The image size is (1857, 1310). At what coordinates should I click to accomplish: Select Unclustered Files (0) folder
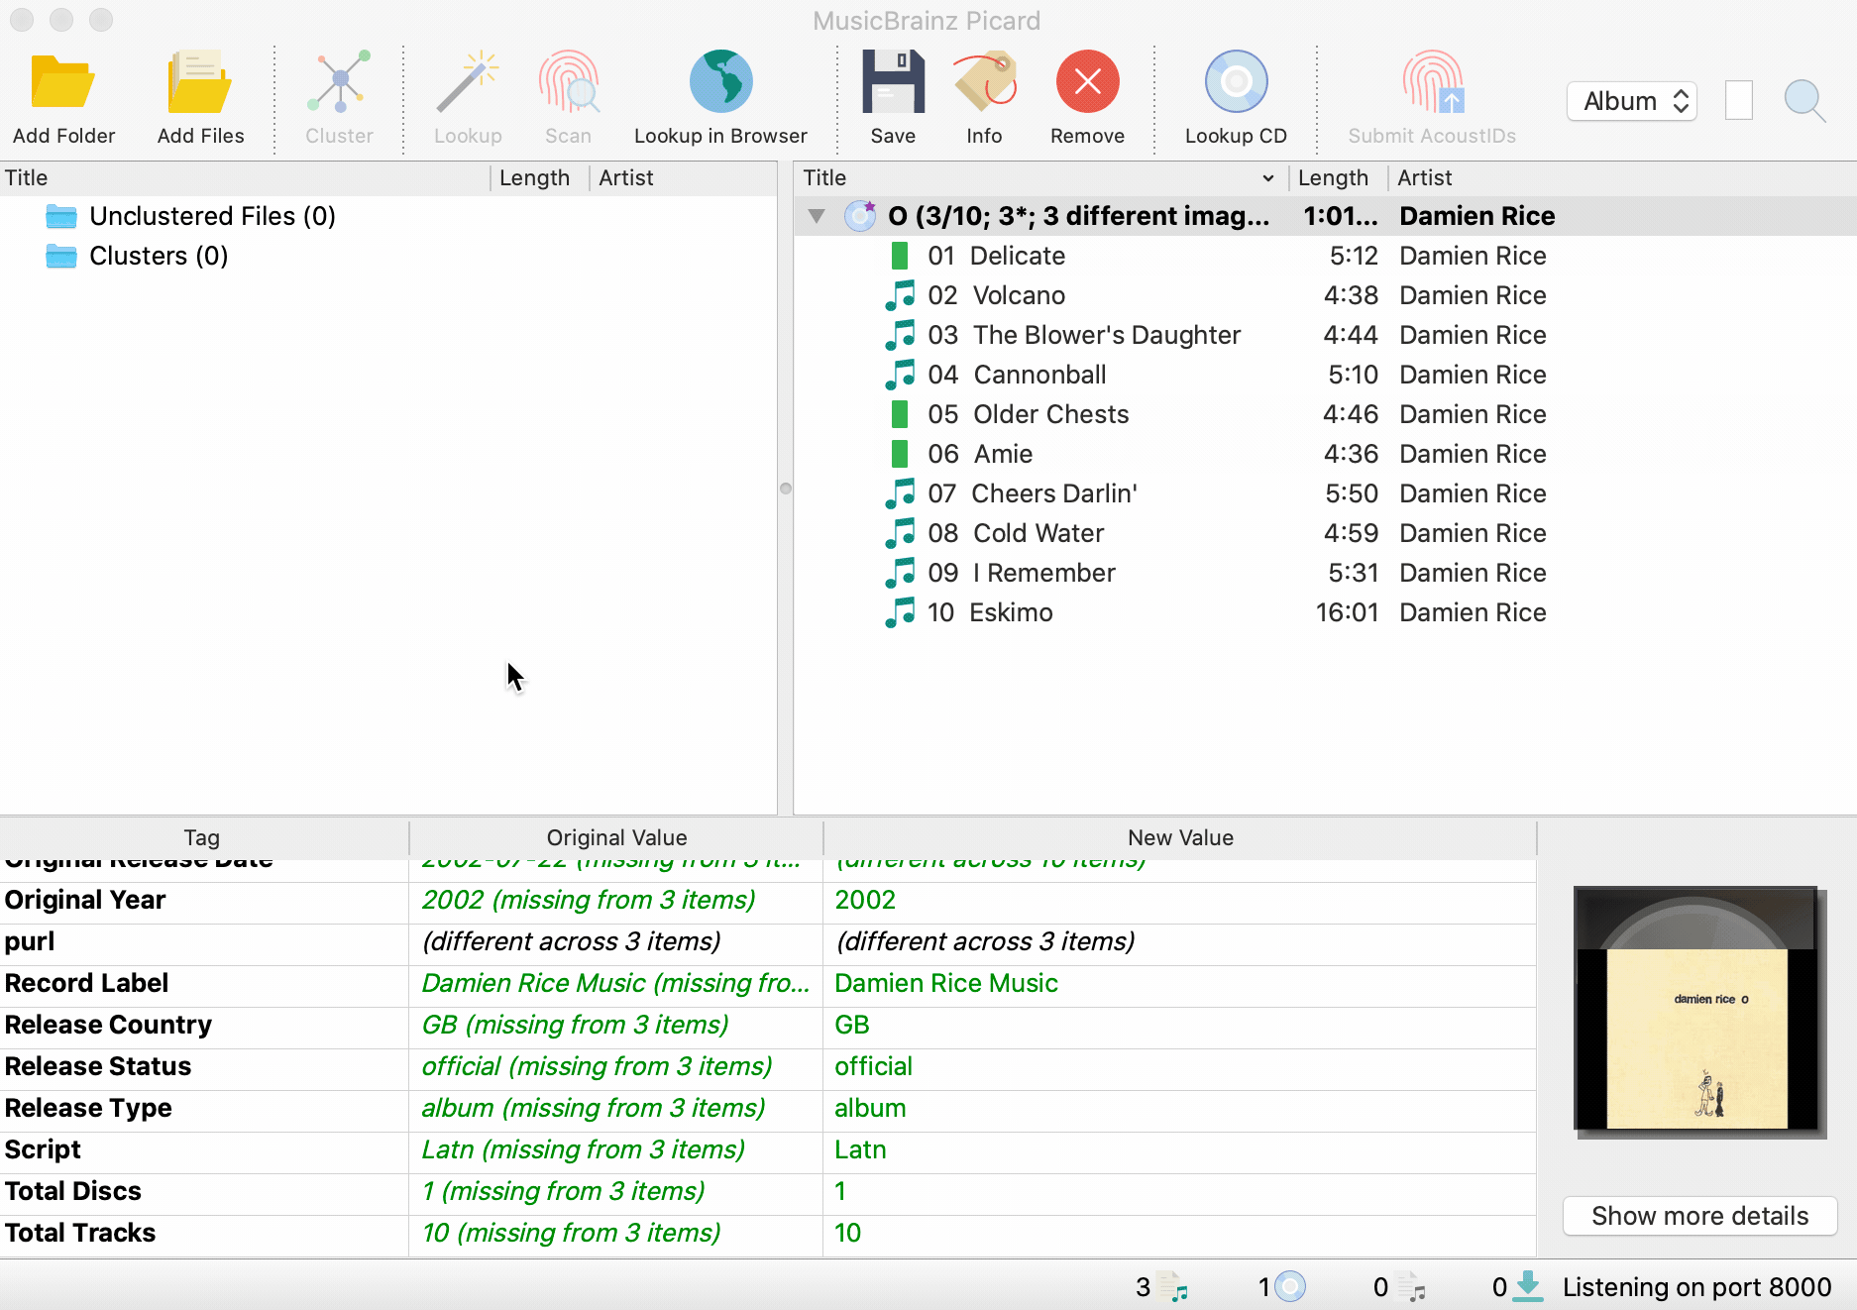point(212,216)
